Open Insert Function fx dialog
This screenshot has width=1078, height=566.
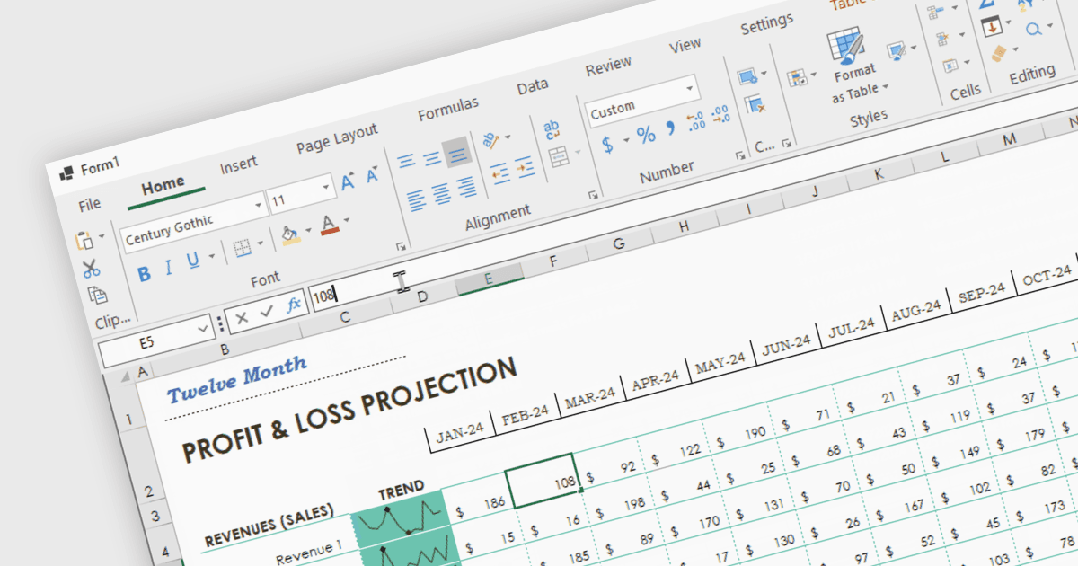(294, 305)
